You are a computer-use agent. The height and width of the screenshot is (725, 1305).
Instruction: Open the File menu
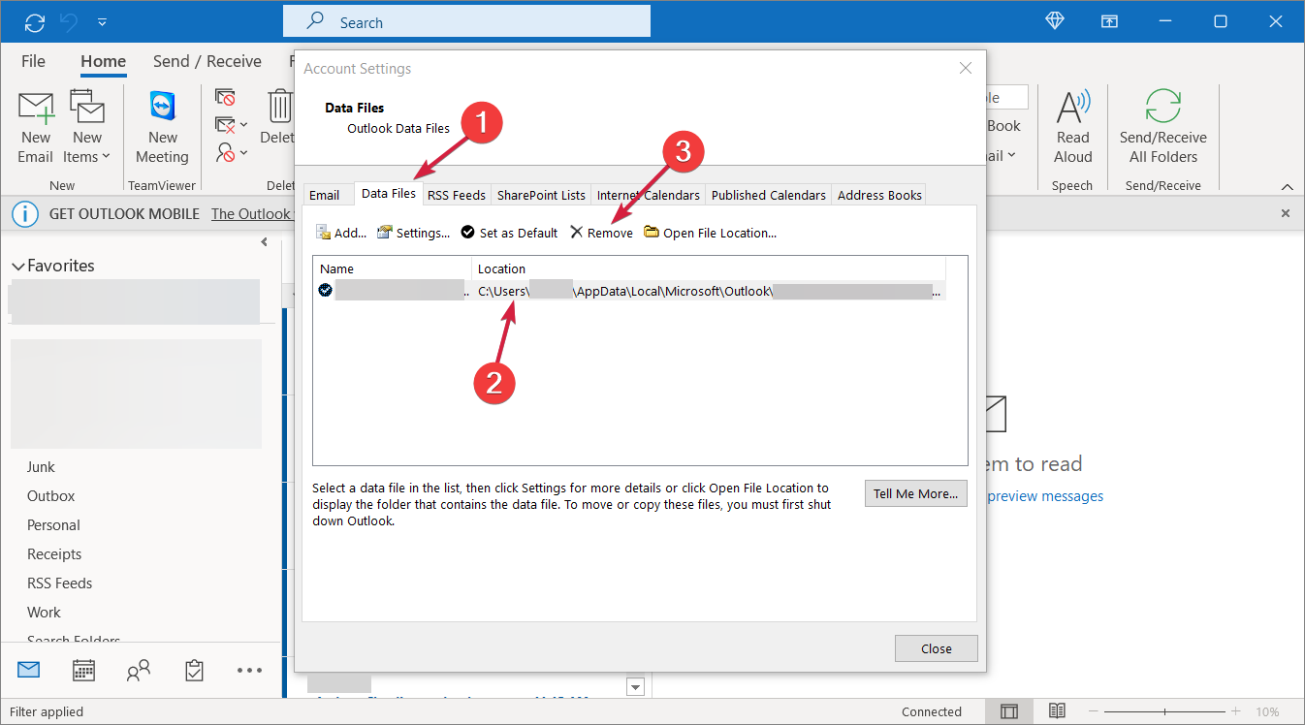[33, 61]
